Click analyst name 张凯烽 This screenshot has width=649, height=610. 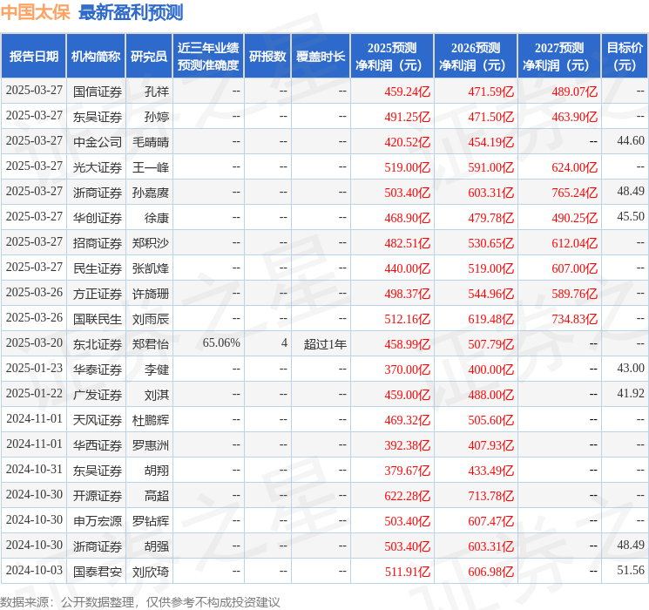click(x=151, y=268)
